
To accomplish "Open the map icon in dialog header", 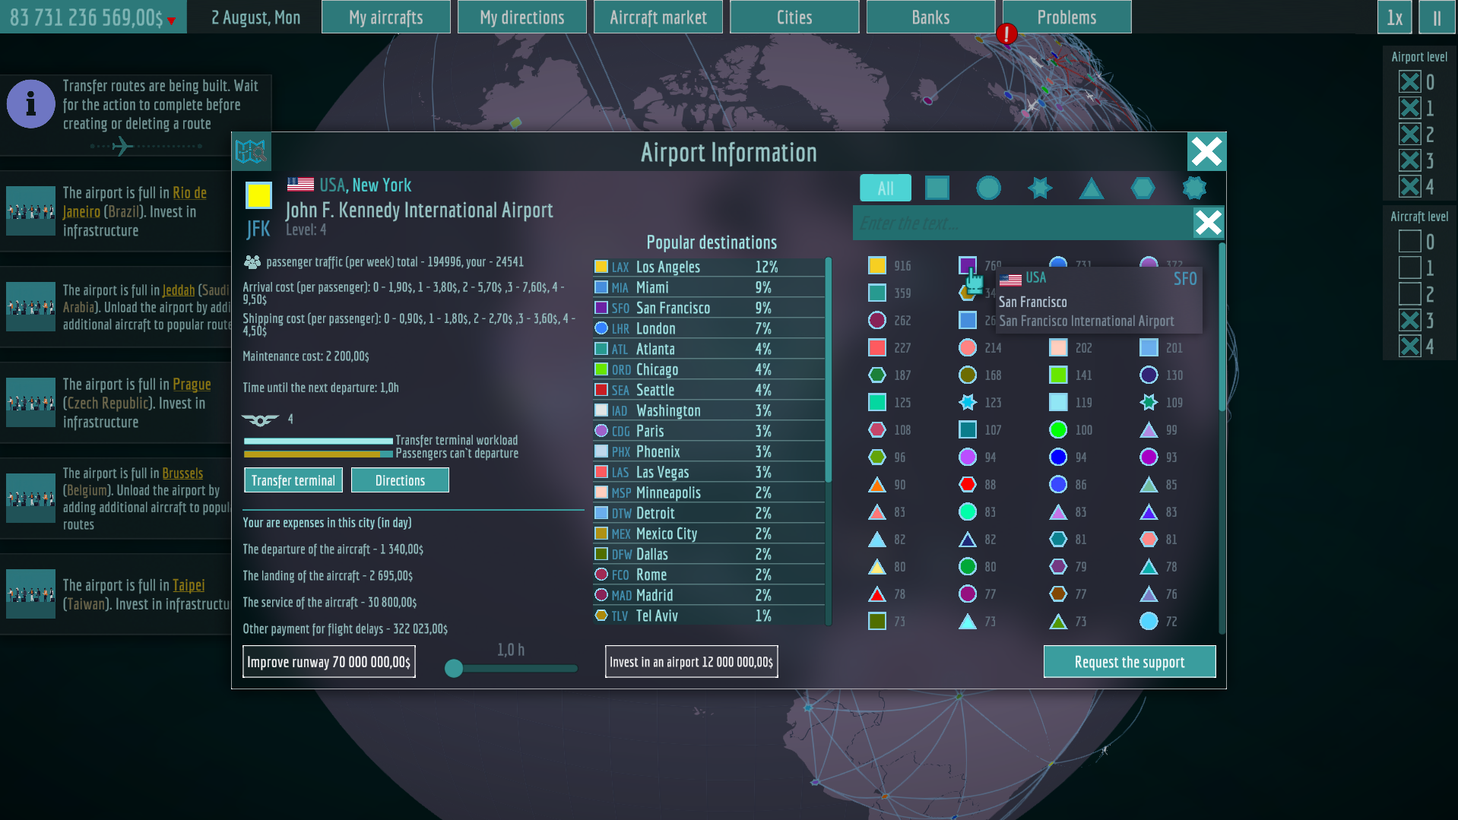I will (x=251, y=151).
